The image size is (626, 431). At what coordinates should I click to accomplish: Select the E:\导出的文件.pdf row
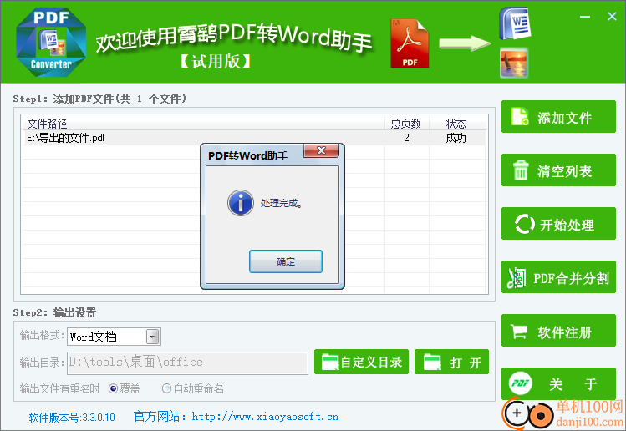click(x=254, y=138)
